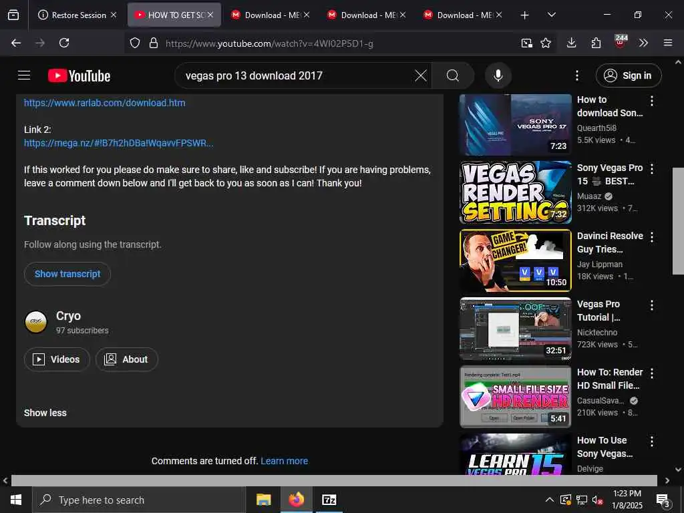
Task: Click Windows taskbar search box
Action: (139, 500)
